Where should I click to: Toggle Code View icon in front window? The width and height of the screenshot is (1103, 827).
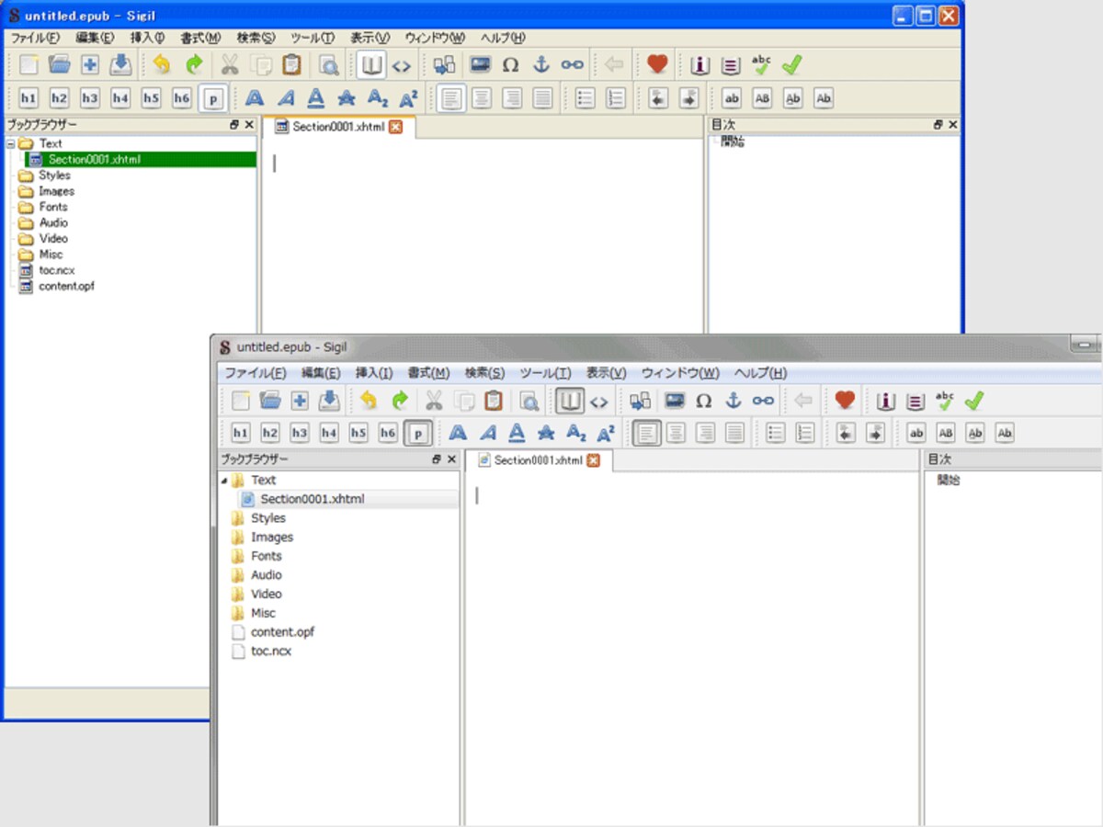pos(599,402)
